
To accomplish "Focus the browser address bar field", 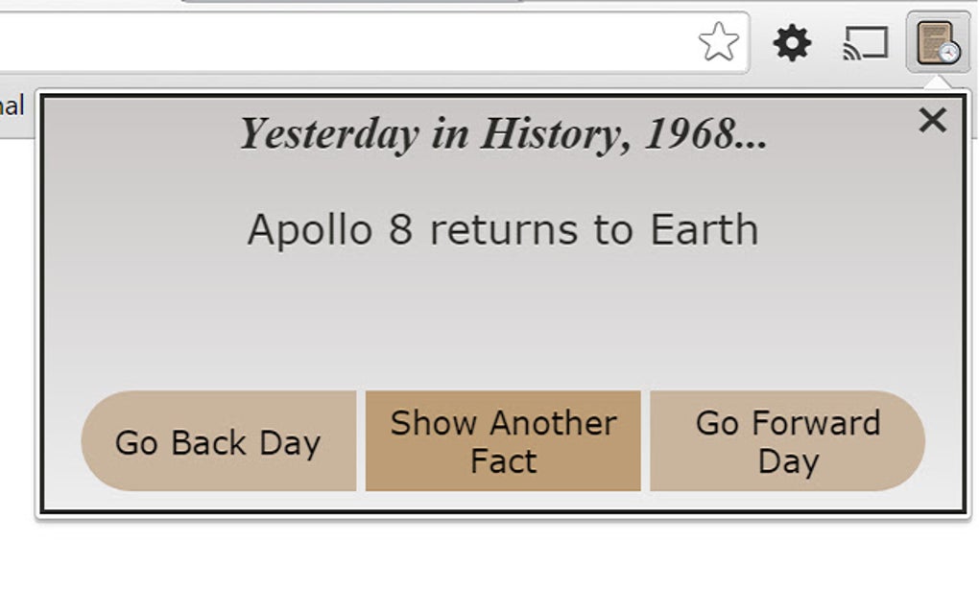I will click(336, 42).
